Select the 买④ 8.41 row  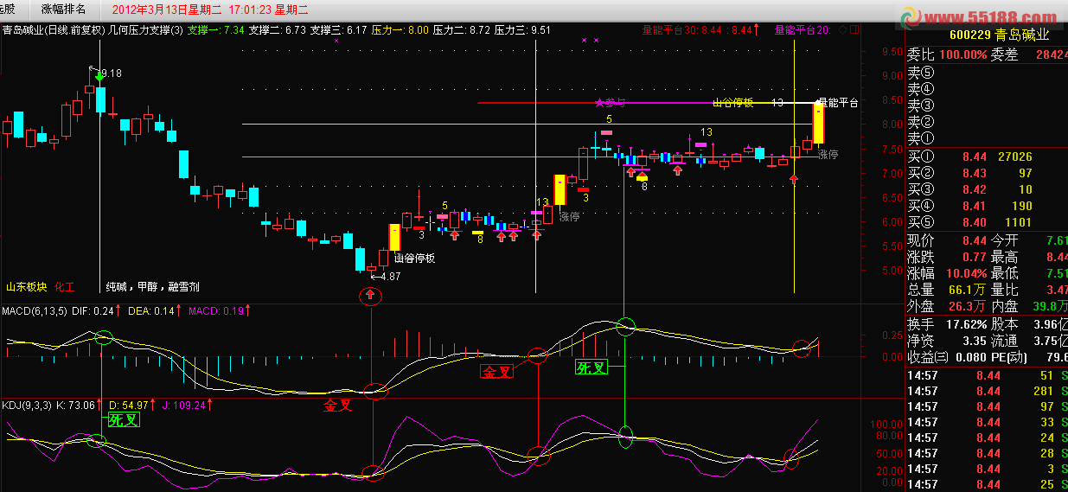pyautogui.click(x=986, y=206)
